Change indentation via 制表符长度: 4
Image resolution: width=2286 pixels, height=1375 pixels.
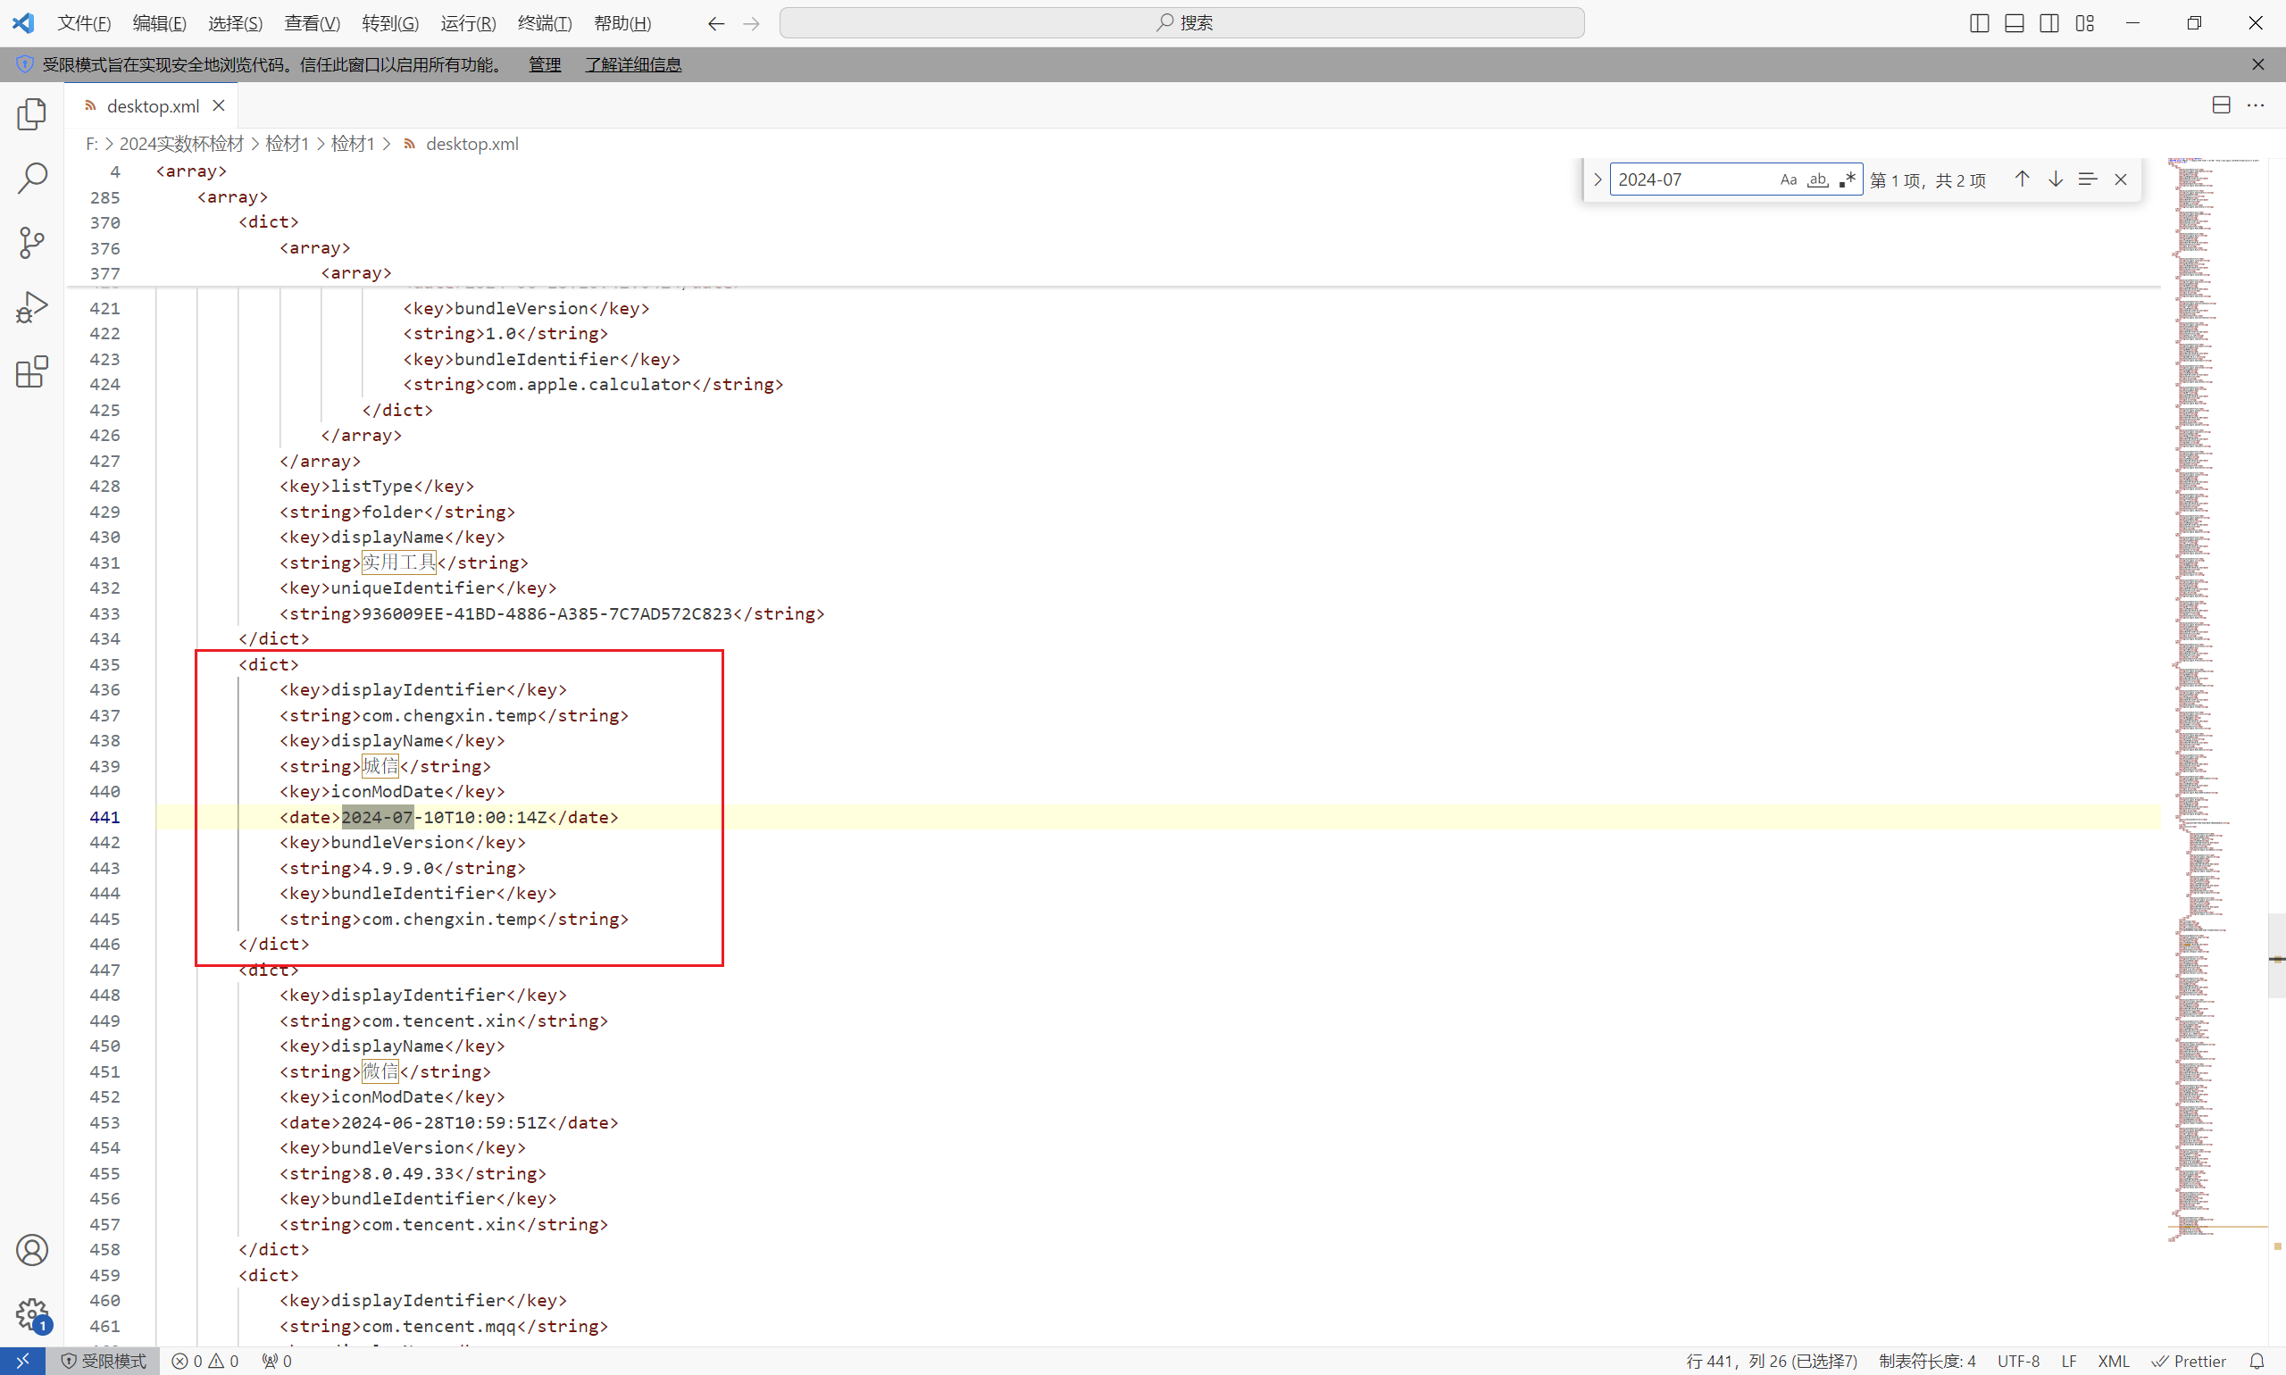[1926, 1360]
